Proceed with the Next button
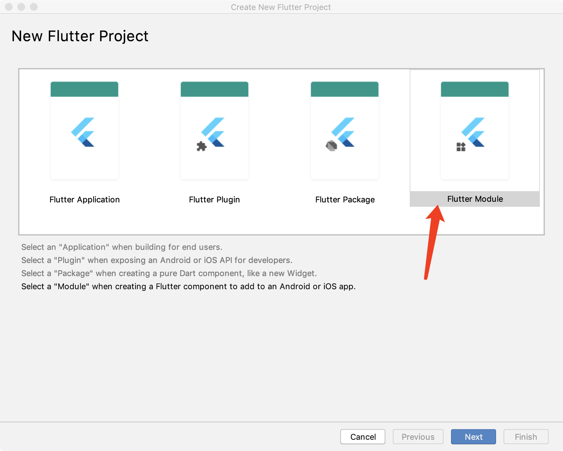563x451 pixels. pyautogui.click(x=474, y=437)
